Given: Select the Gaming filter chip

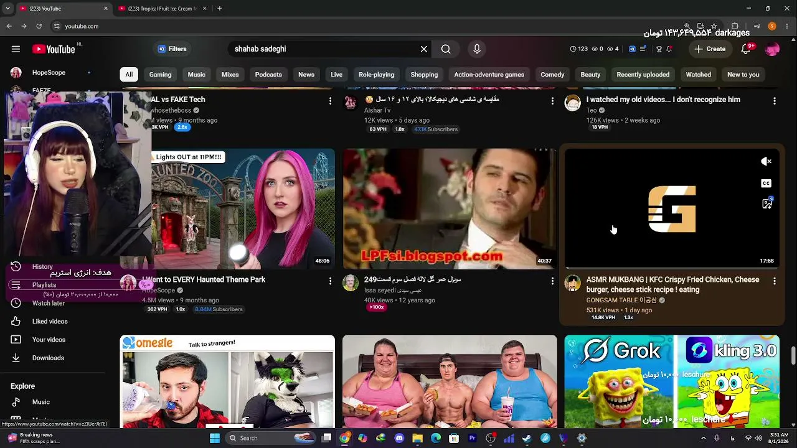Looking at the screenshot, I should [x=160, y=75].
